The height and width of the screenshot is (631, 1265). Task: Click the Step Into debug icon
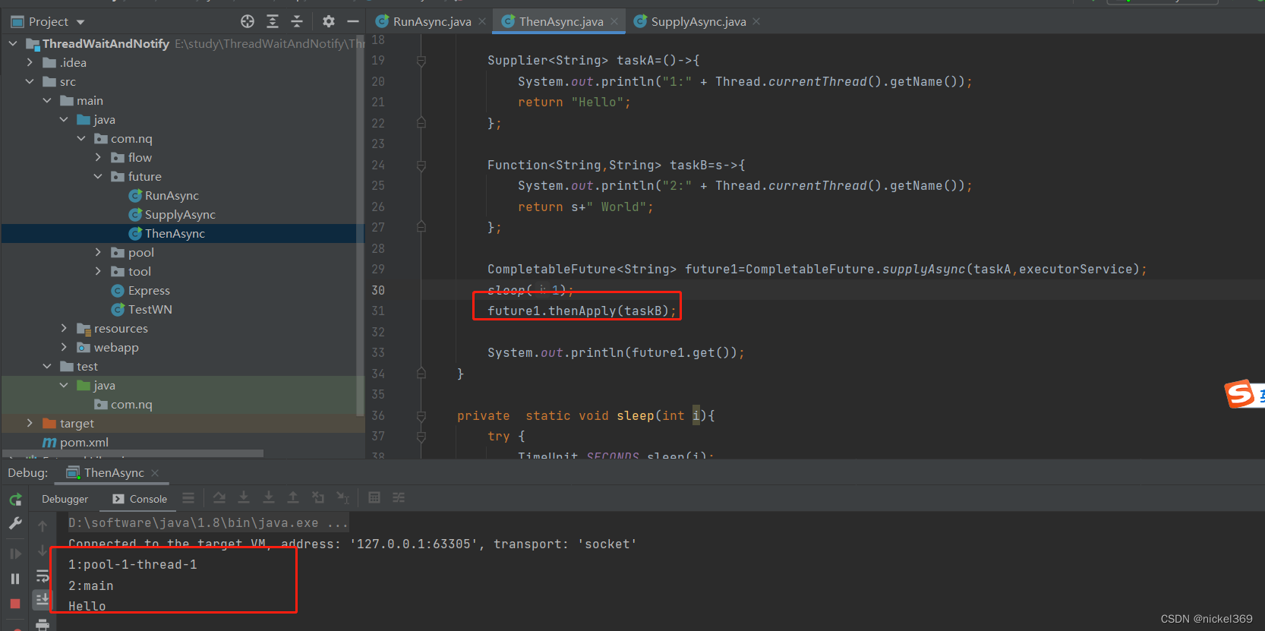244,498
